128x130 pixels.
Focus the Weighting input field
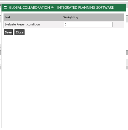point(88,24)
